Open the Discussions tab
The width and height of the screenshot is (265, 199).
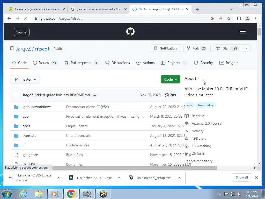coord(117,63)
